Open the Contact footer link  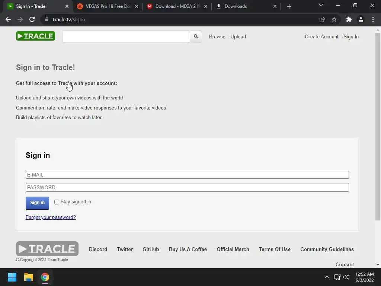pyautogui.click(x=345, y=264)
